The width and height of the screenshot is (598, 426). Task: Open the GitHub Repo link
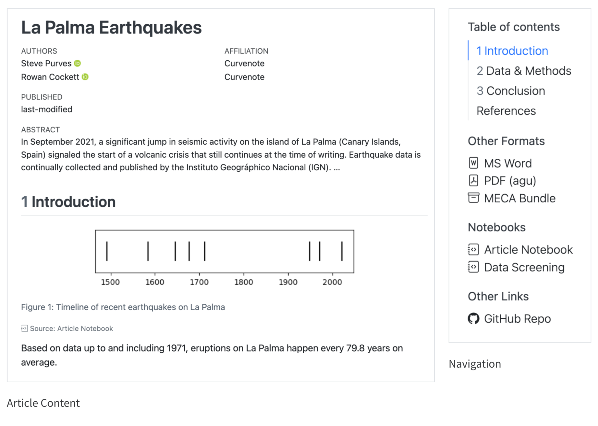(517, 319)
